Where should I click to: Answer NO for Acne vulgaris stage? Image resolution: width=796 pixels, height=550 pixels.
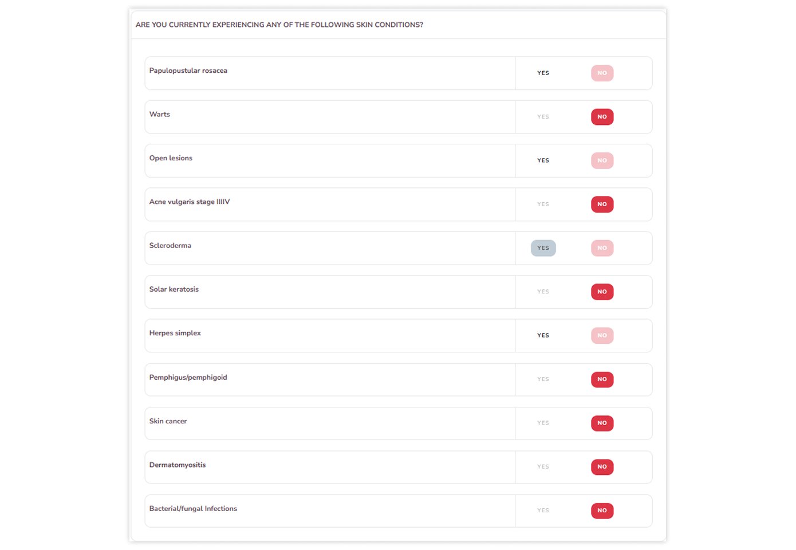coord(602,205)
